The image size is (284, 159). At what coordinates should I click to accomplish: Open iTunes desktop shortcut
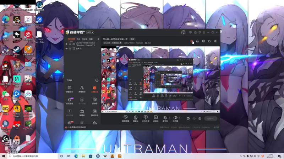[28, 21]
